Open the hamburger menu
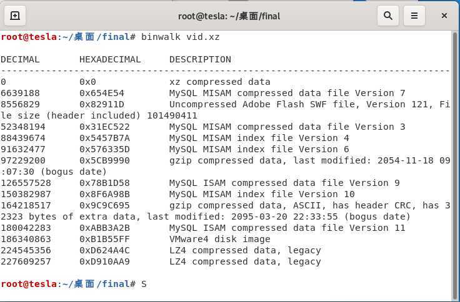Viewport: 460px width, 302px height. (x=414, y=16)
